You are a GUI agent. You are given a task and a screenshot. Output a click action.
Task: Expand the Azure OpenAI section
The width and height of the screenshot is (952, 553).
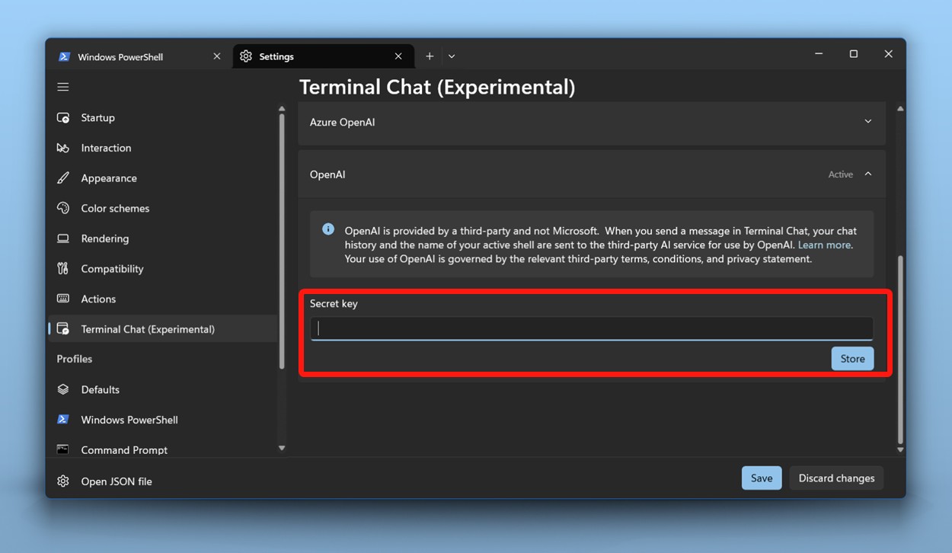pyautogui.click(x=867, y=121)
